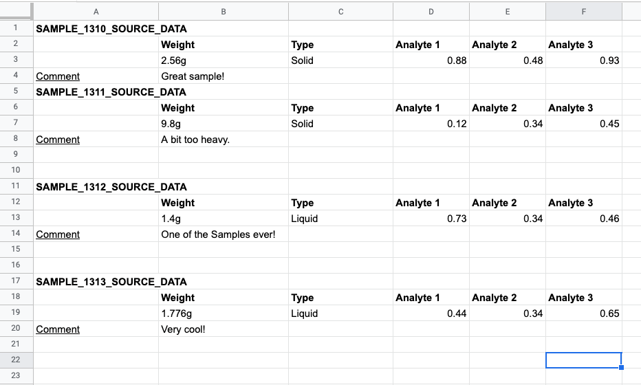
Task: Grab the fill handle of the selected cell
Action: 622,368
